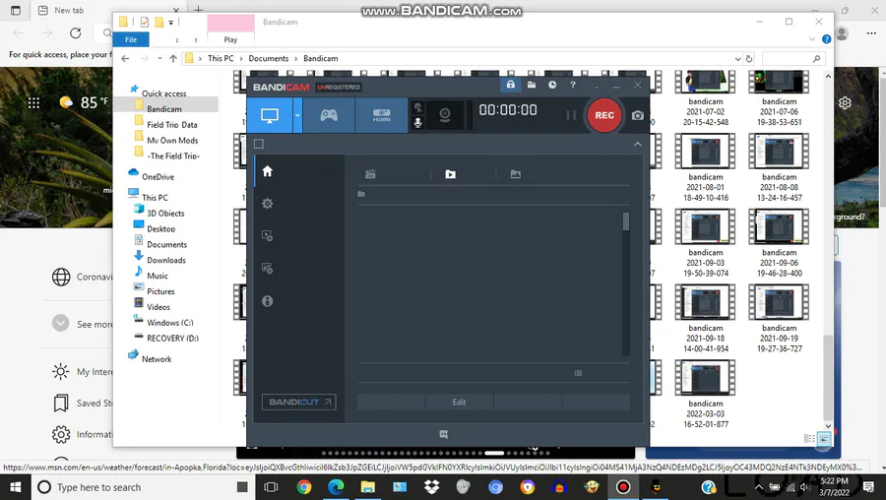The width and height of the screenshot is (886, 500).
Task: Select Network in navigation pane
Action: point(157,359)
